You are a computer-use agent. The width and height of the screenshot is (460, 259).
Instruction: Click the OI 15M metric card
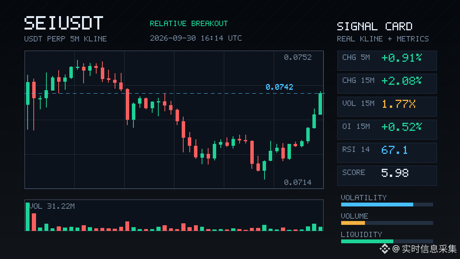[x=387, y=129]
